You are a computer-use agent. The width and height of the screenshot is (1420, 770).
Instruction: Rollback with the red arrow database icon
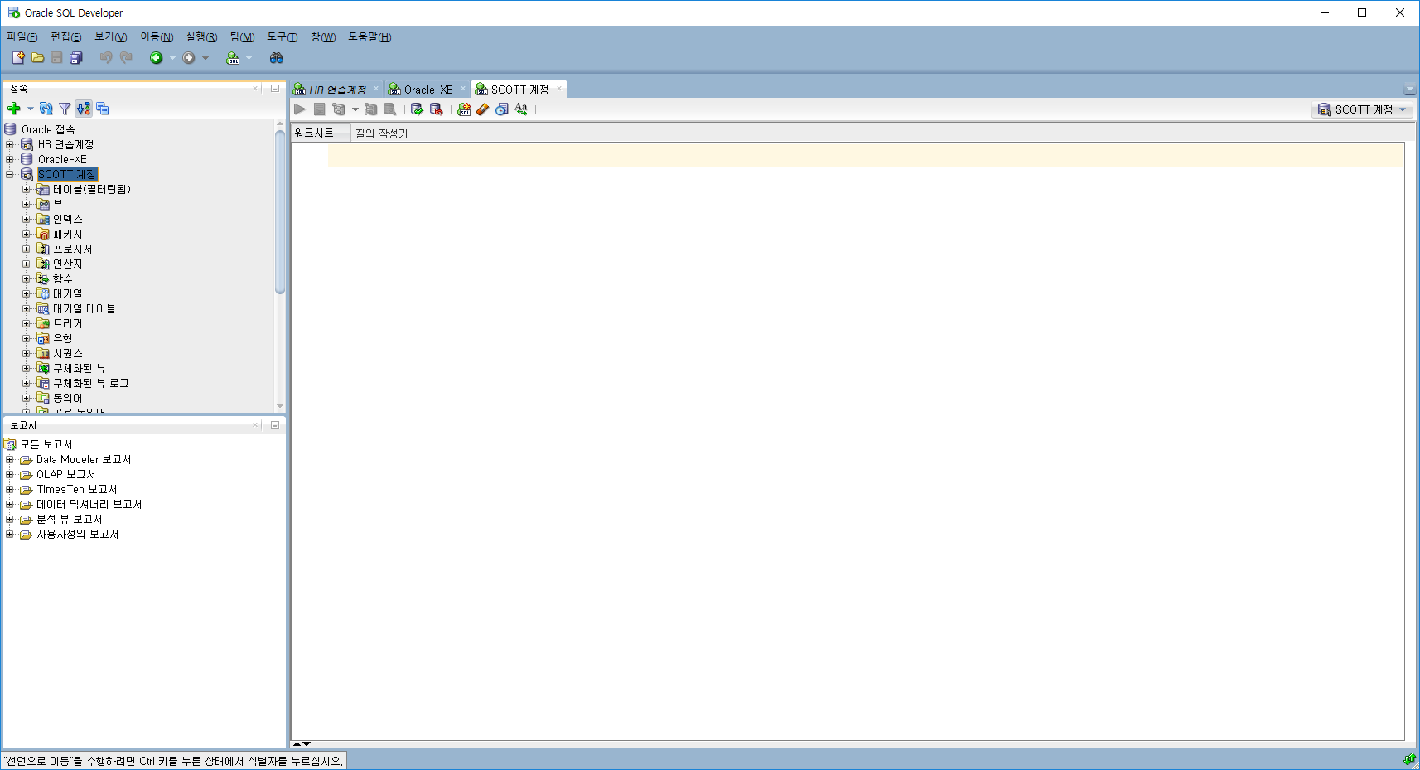pos(437,109)
